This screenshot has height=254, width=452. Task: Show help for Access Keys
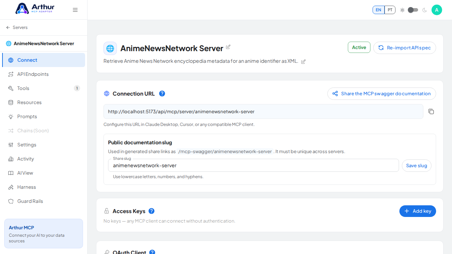[151, 211]
